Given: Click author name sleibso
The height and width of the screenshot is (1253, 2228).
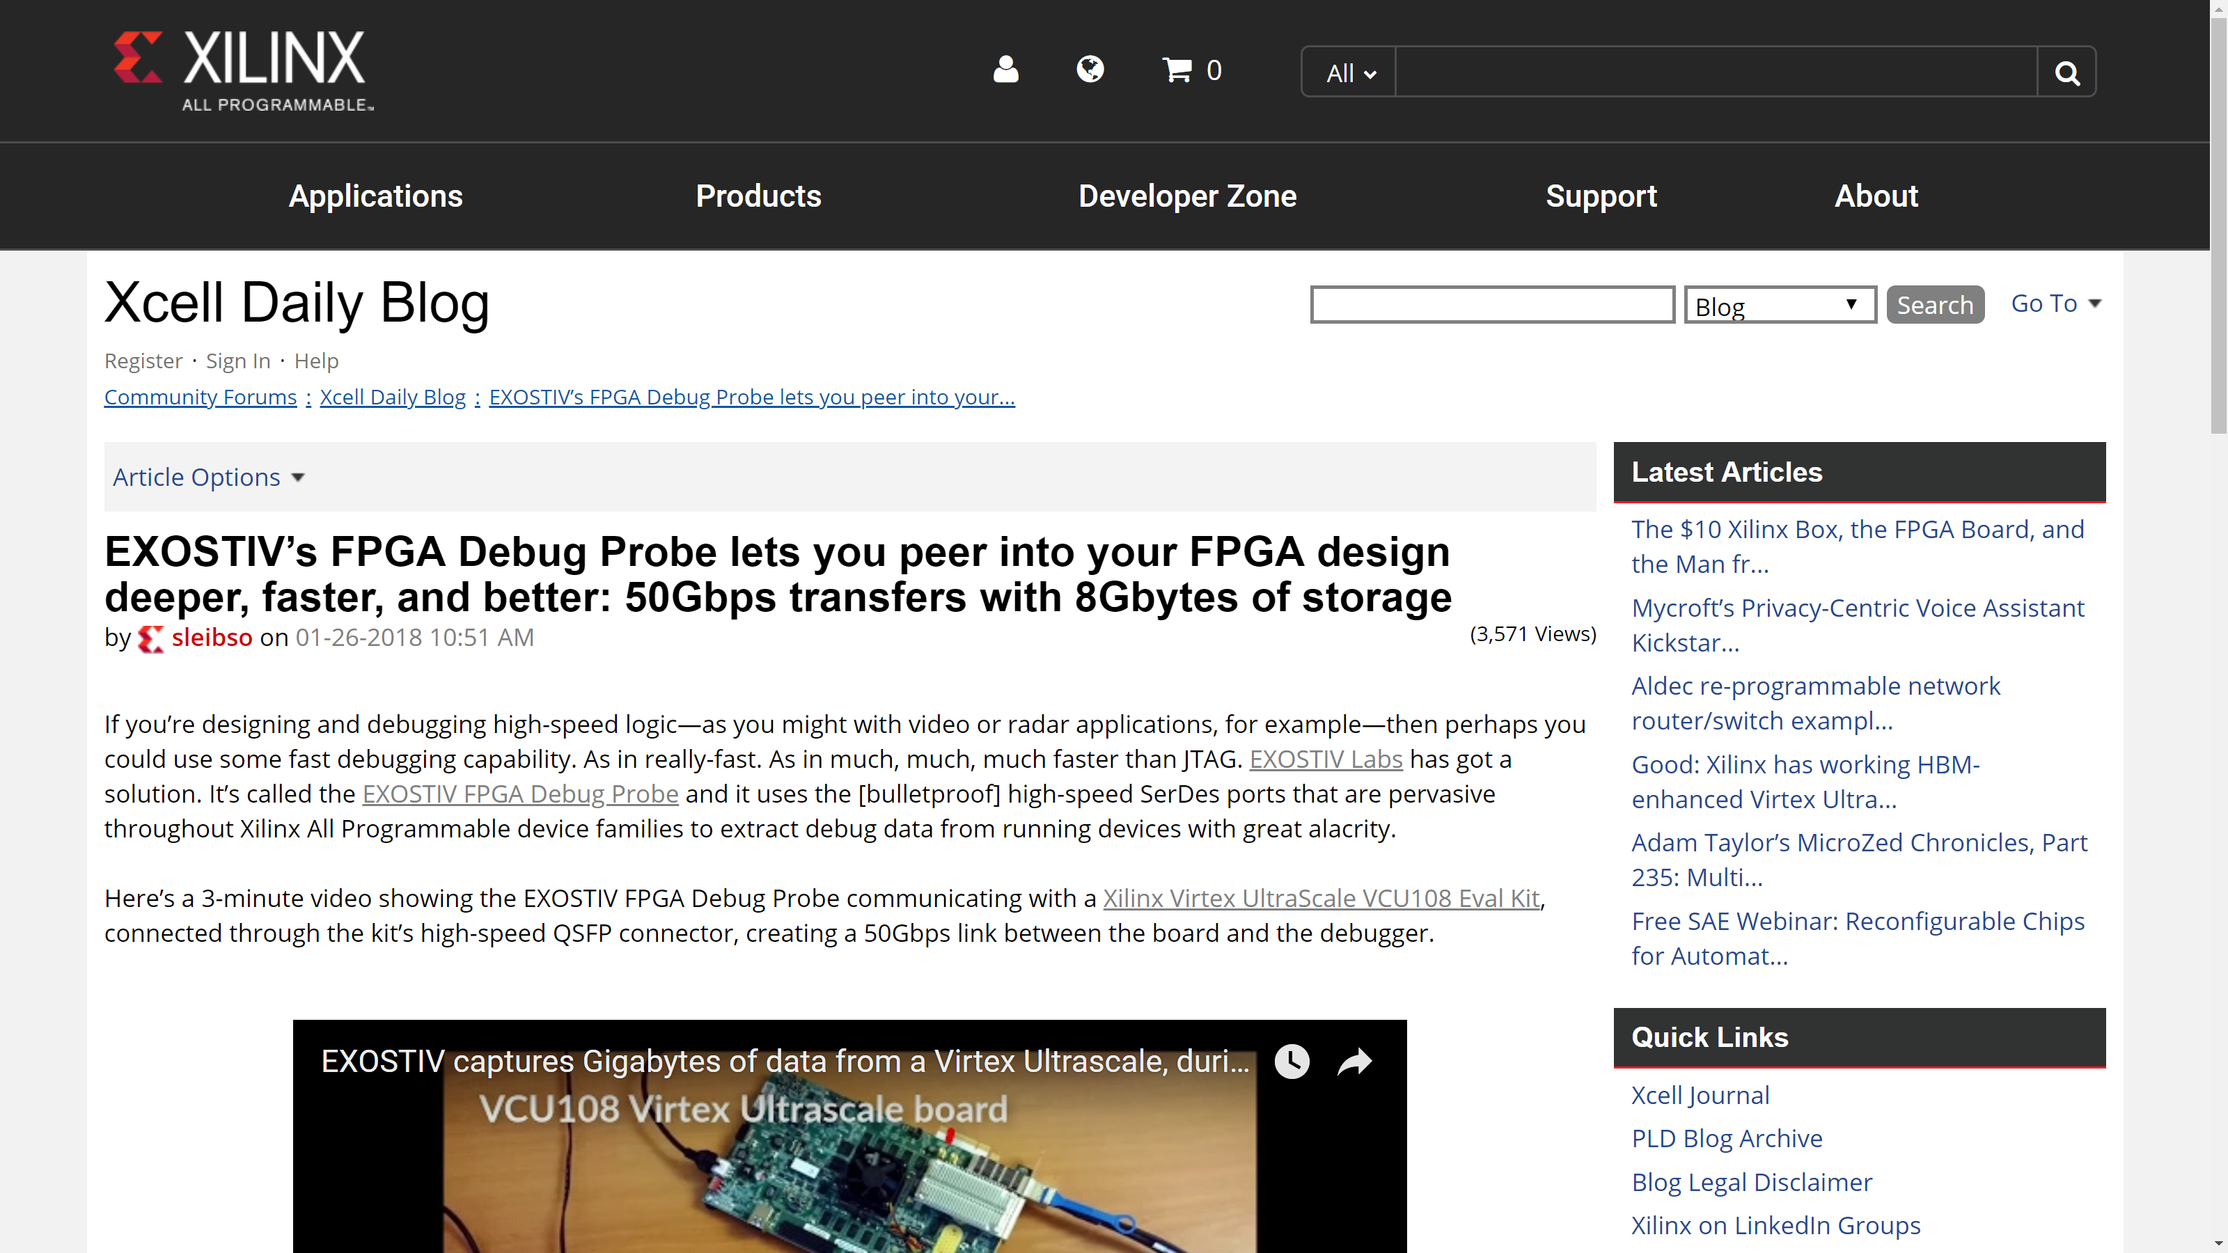Looking at the screenshot, I should tap(212, 638).
